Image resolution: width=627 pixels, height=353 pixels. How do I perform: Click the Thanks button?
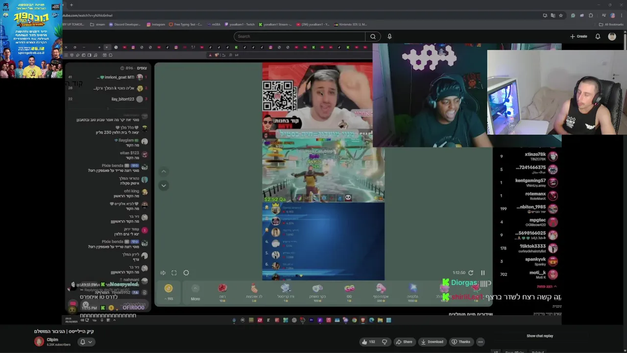point(461,342)
